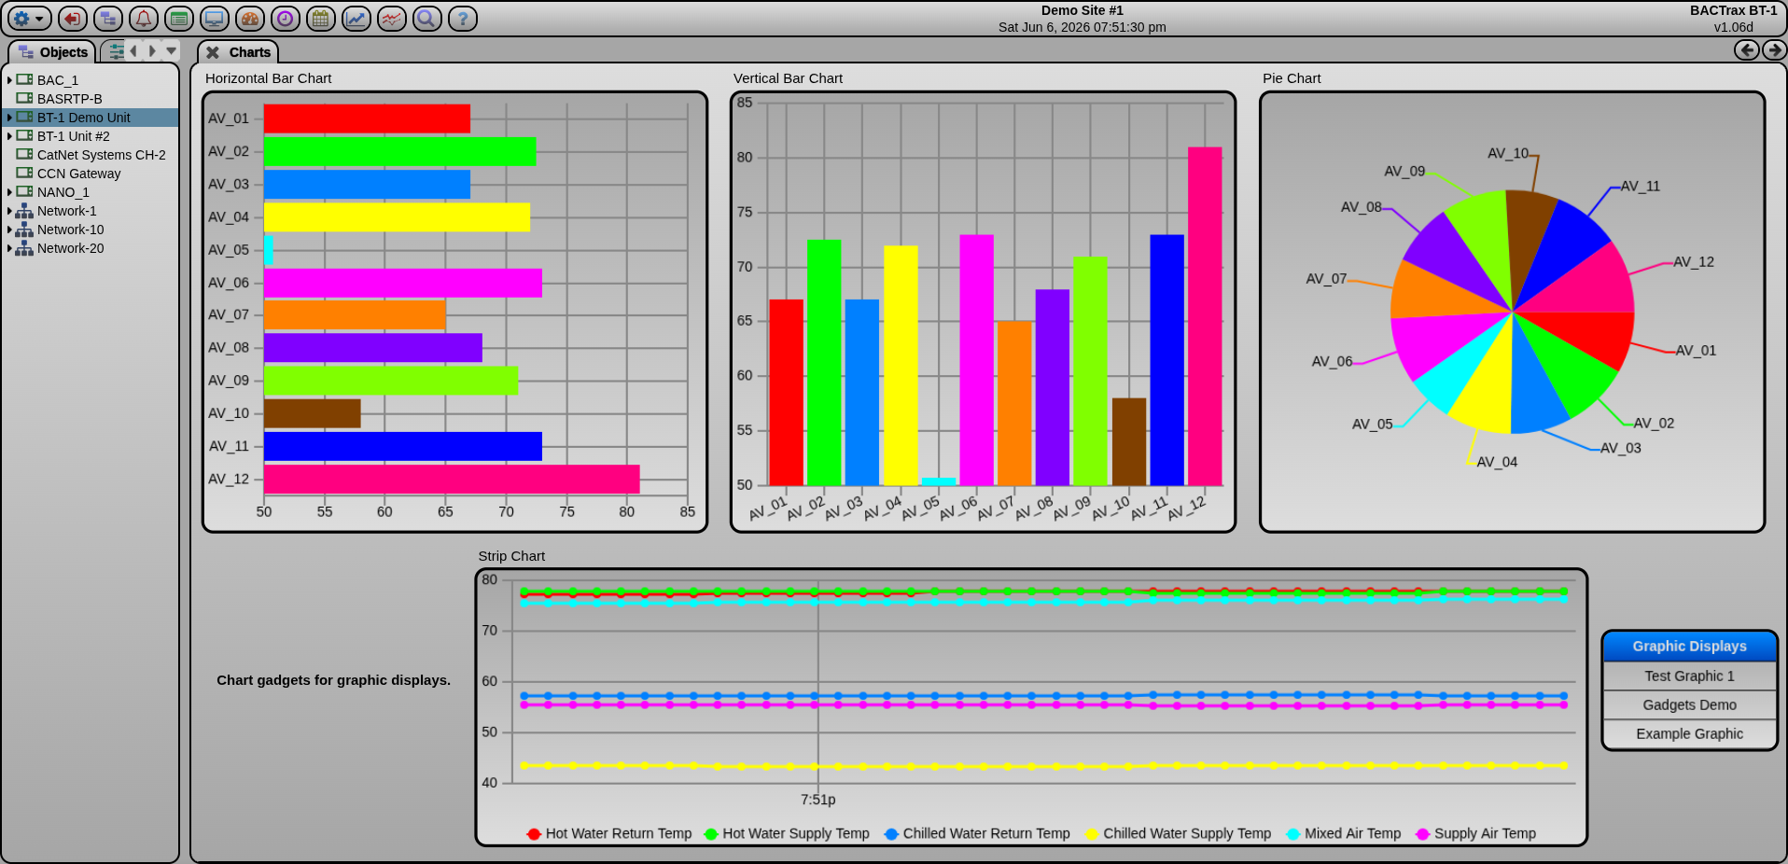Open the alarms bell icon
The height and width of the screenshot is (864, 1788).
(144, 19)
